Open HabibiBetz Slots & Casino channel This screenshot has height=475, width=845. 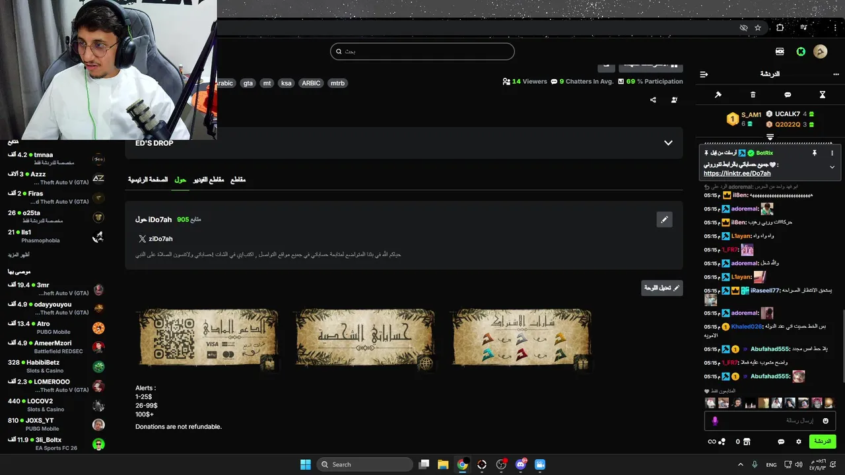[x=56, y=366]
